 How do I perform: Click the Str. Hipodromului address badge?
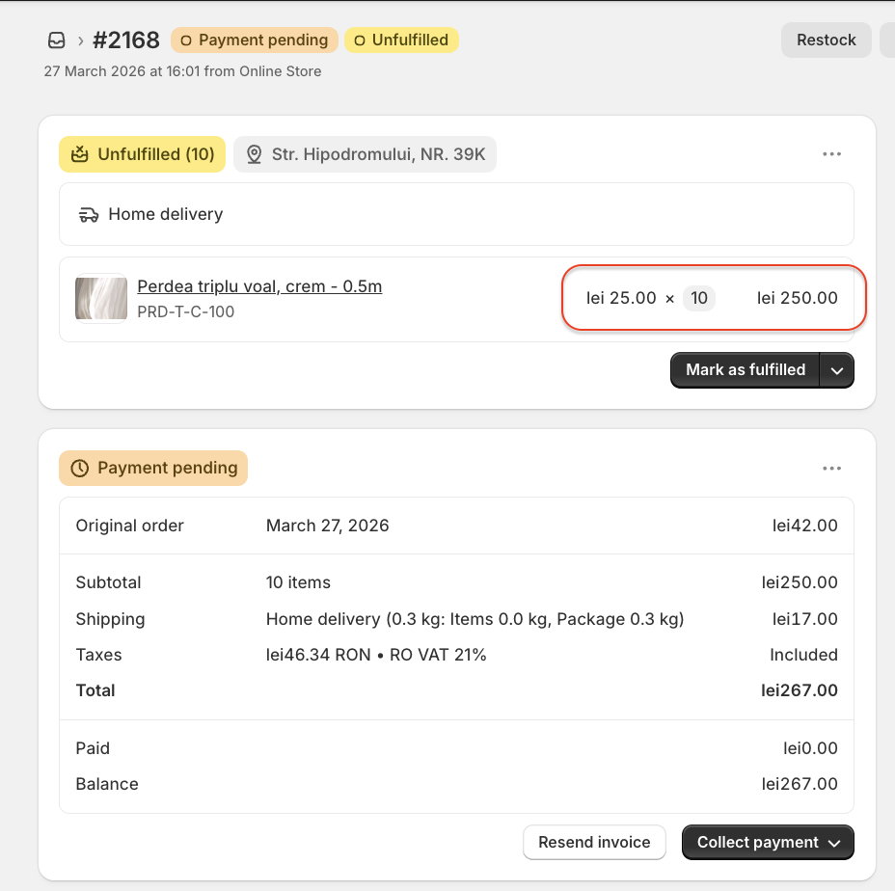[x=366, y=154]
